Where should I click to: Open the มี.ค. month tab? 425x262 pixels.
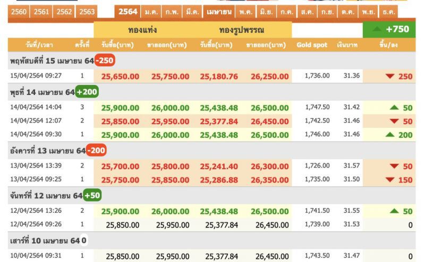pos(192,12)
